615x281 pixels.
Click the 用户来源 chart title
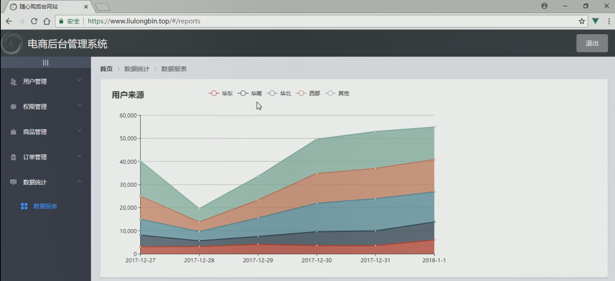pos(128,95)
